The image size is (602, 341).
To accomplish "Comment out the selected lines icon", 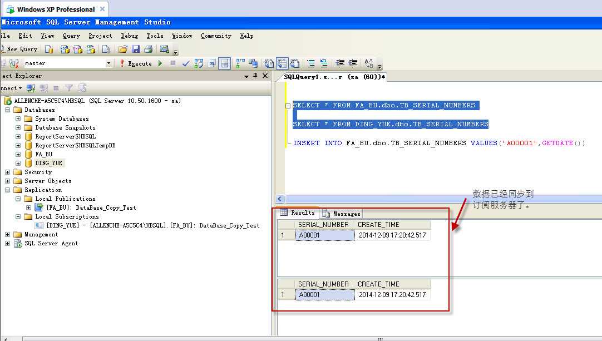I will click(311, 63).
